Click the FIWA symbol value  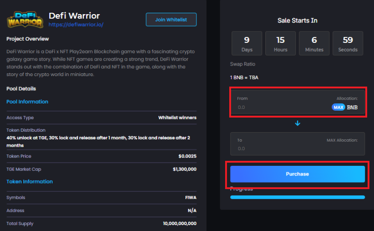190,197
